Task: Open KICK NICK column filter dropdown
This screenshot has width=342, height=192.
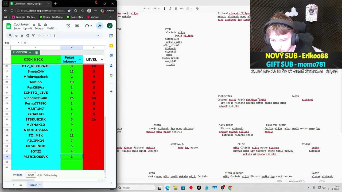Action: 57,59
